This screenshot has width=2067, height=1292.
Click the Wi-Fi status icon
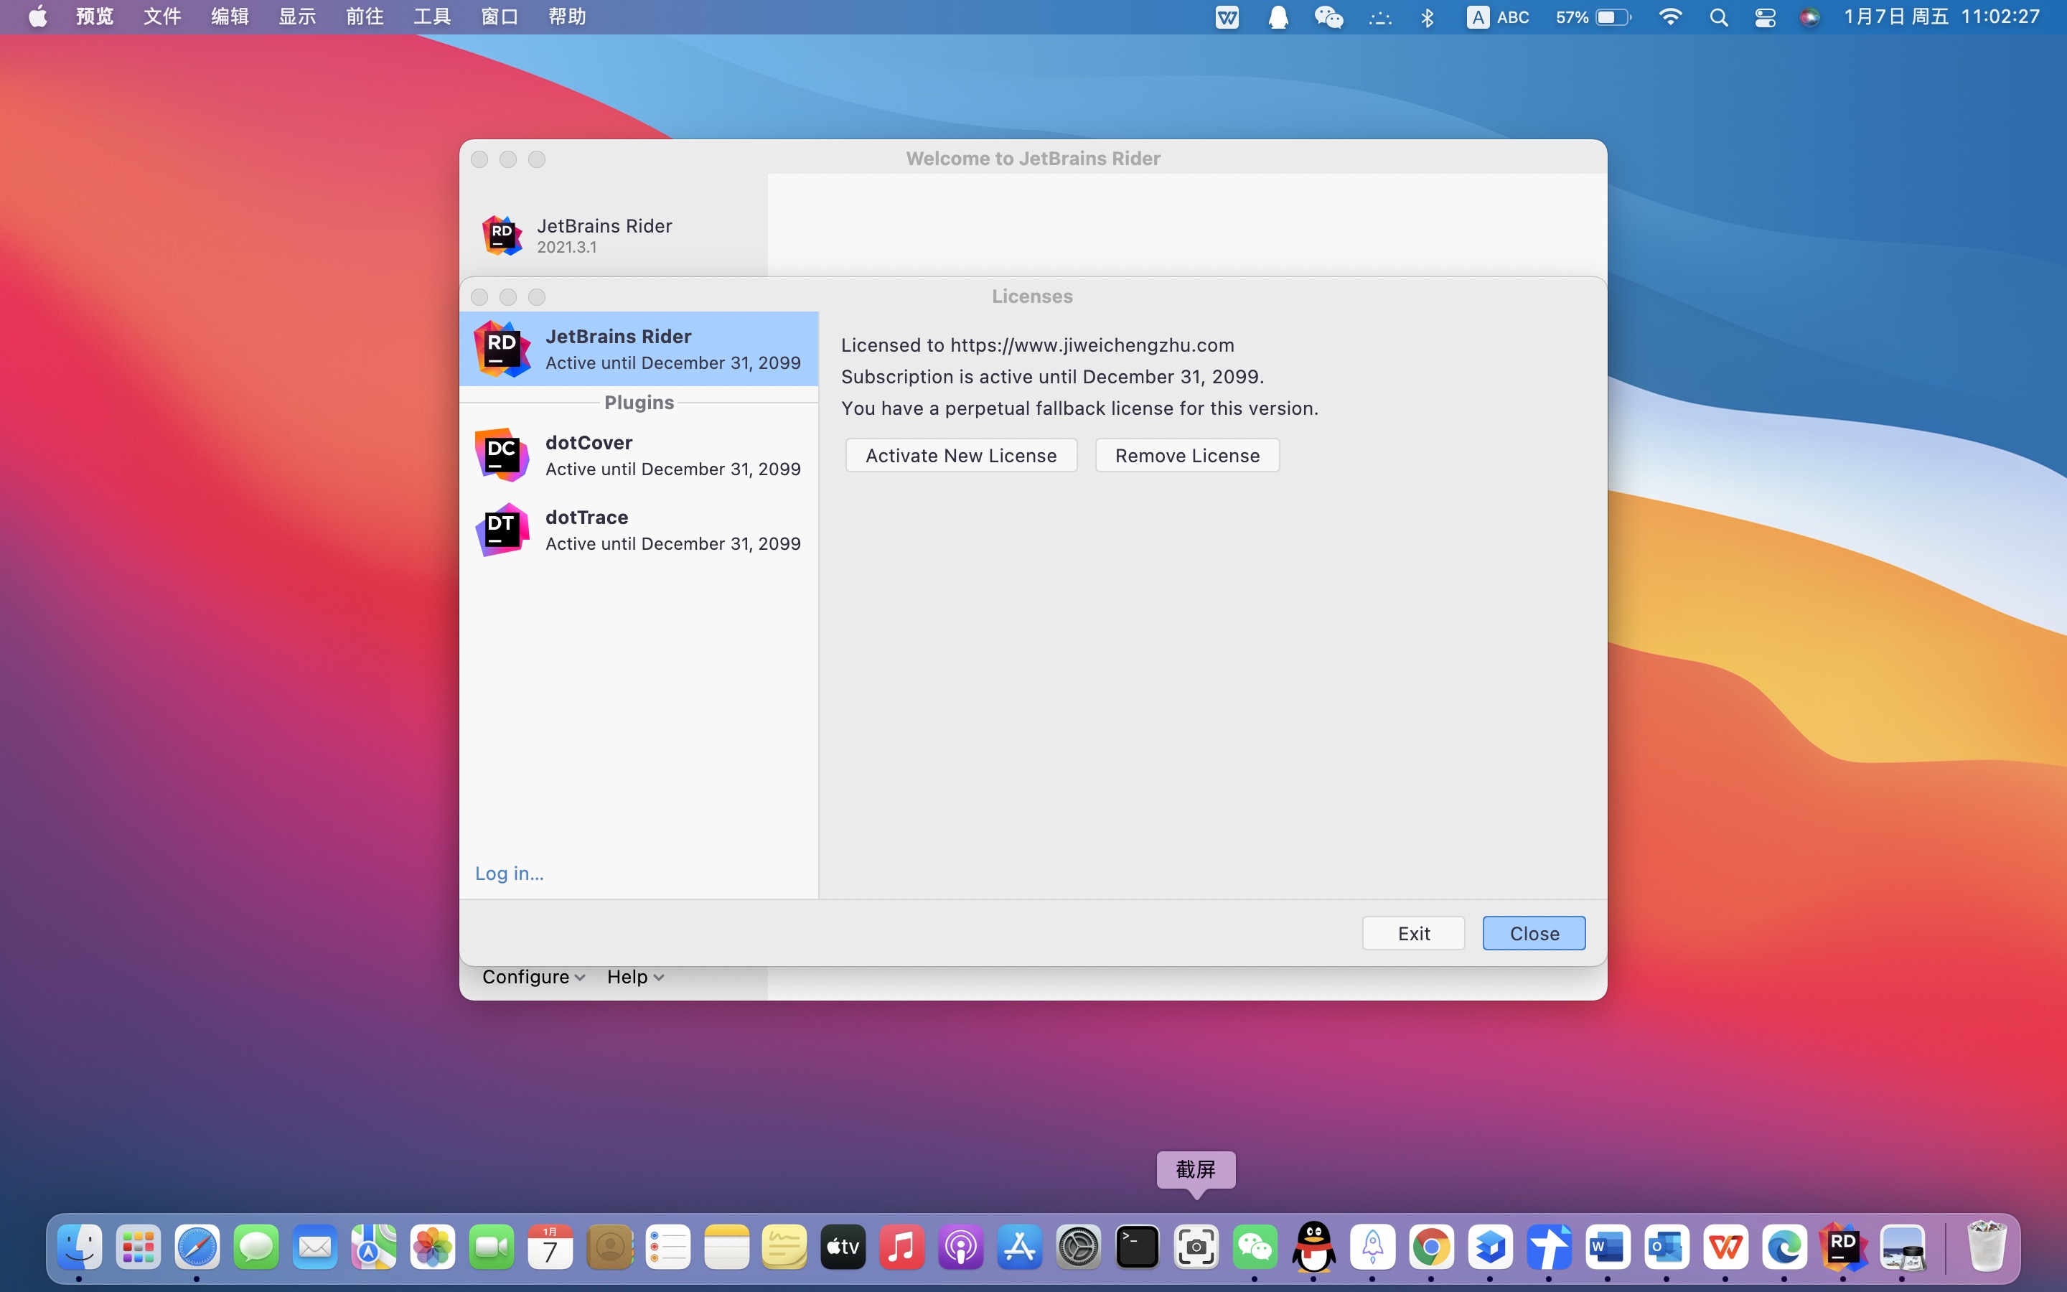1669,17
